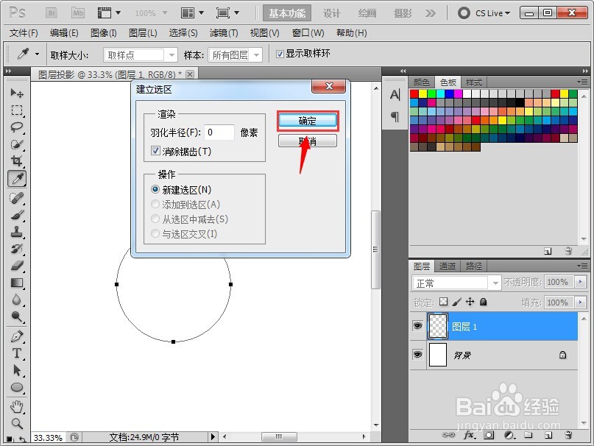Select the Spot Healing Brush tool
The image size is (594, 446).
click(17, 198)
